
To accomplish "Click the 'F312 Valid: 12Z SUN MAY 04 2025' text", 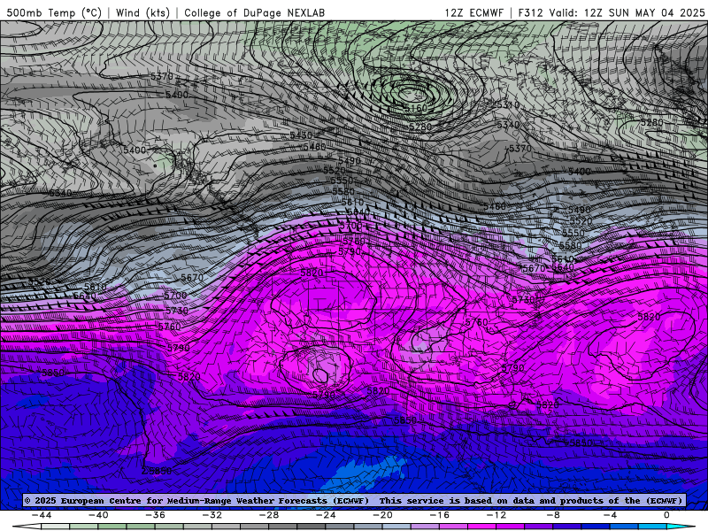I will (612, 12).
